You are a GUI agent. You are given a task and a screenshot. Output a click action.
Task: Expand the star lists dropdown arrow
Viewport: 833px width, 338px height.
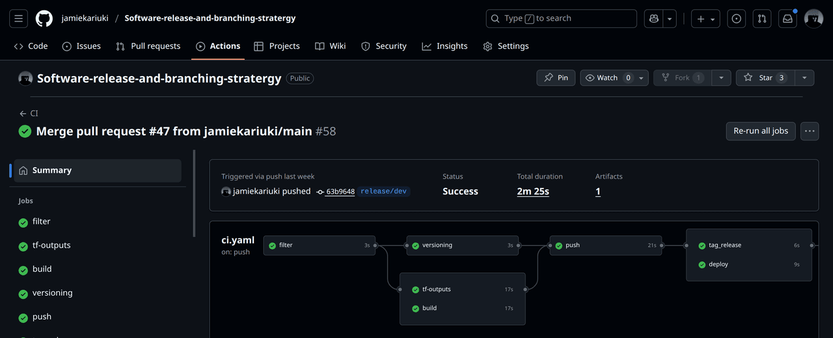click(804, 78)
